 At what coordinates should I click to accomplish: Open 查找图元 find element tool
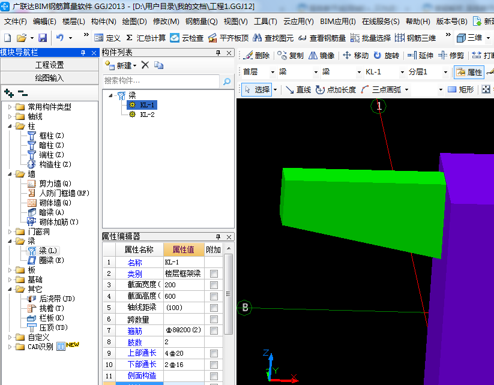[x=273, y=38]
